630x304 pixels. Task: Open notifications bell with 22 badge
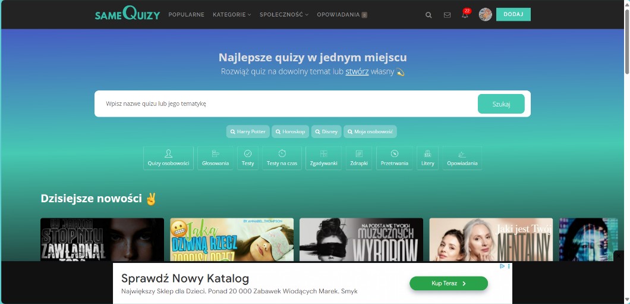(465, 15)
